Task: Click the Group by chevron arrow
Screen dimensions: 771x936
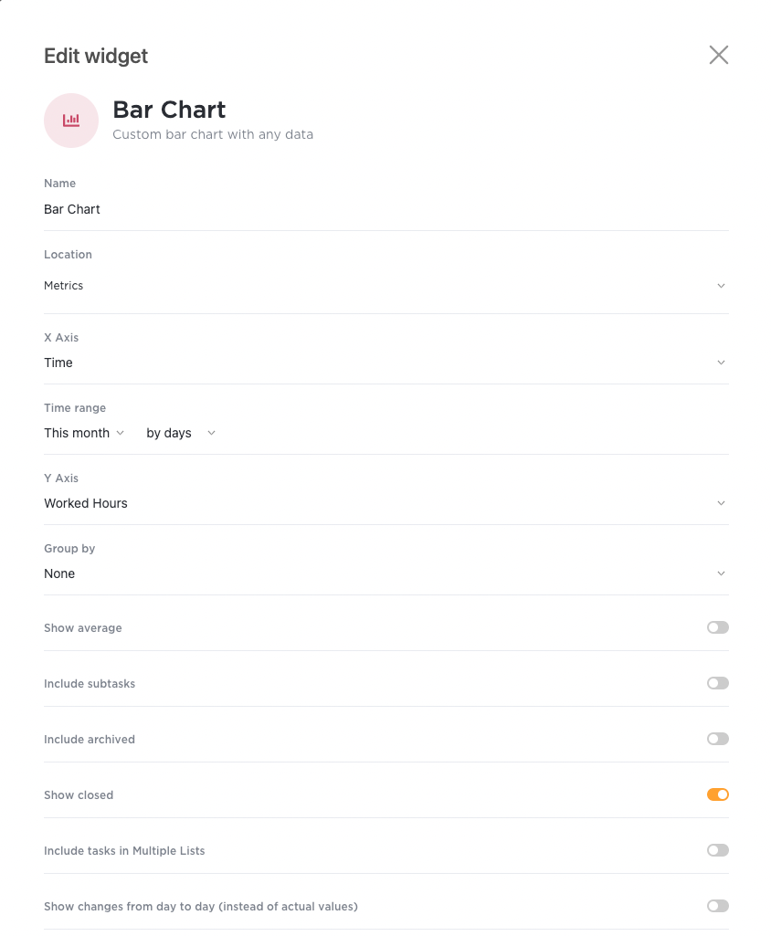Action: (721, 573)
